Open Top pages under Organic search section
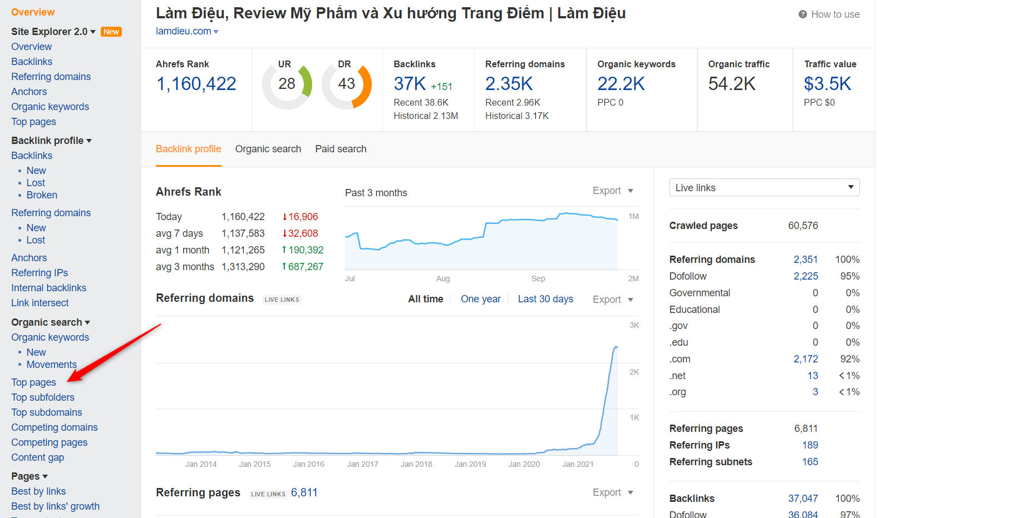The width and height of the screenshot is (1009, 518). pos(34,382)
